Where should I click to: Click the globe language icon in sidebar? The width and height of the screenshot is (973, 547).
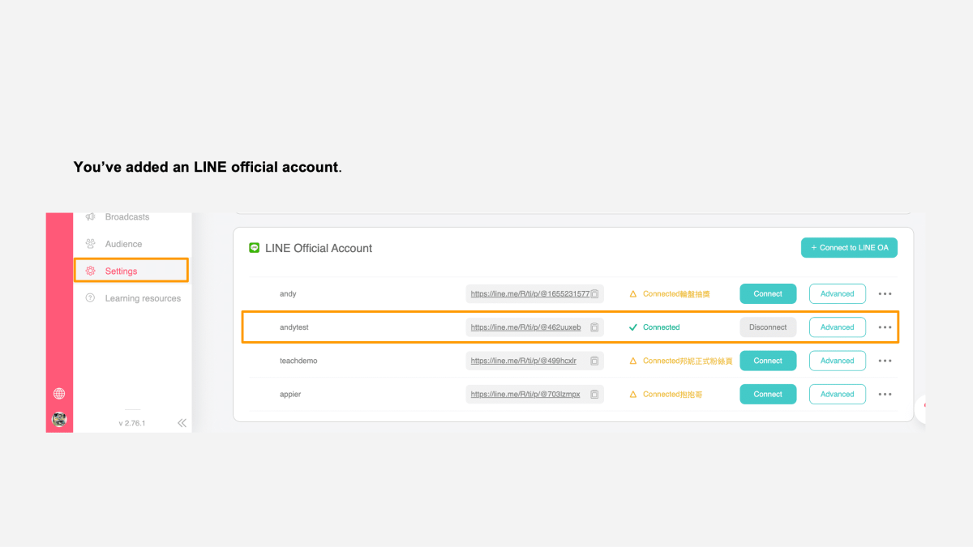59,393
